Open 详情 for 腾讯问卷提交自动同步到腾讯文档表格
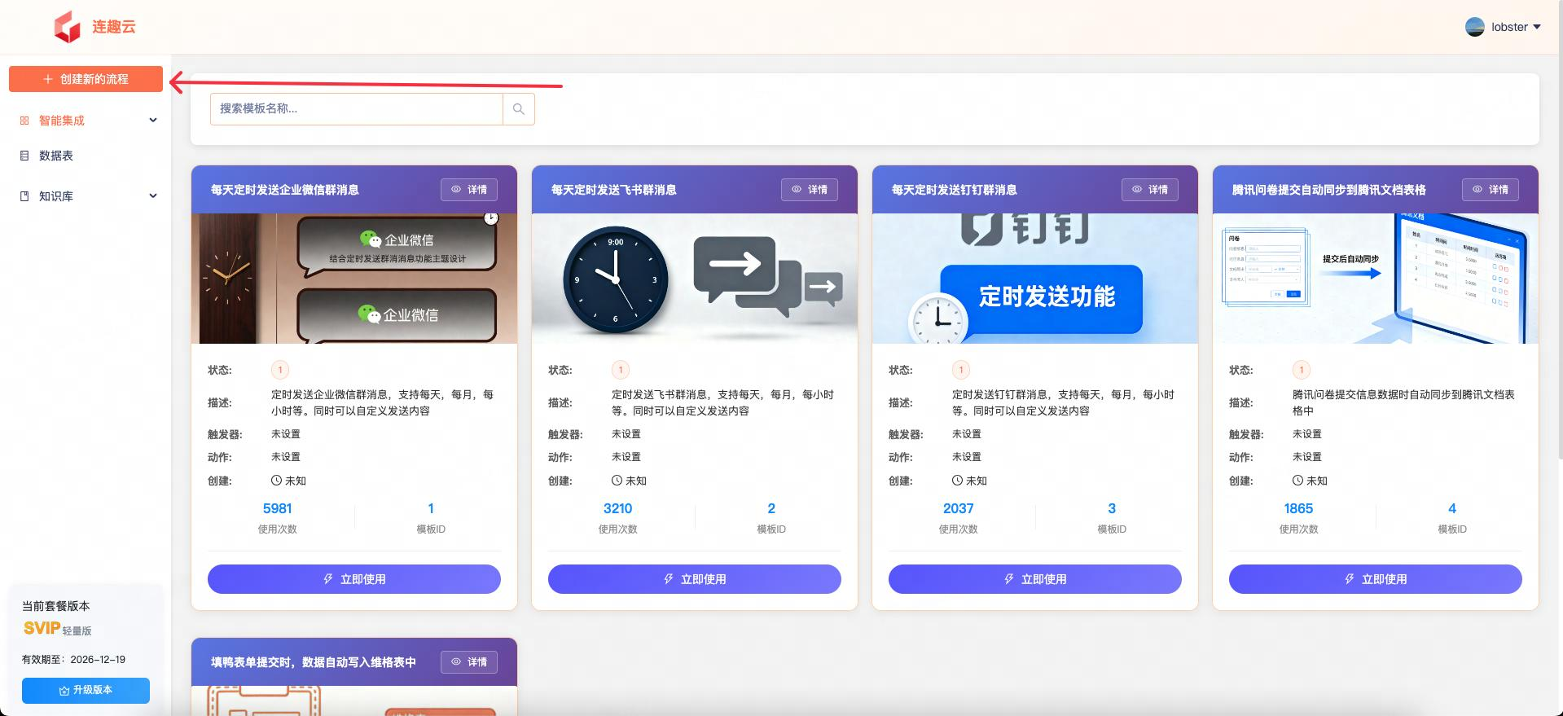Screen dimensions: 1563x716 point(1491,190)
